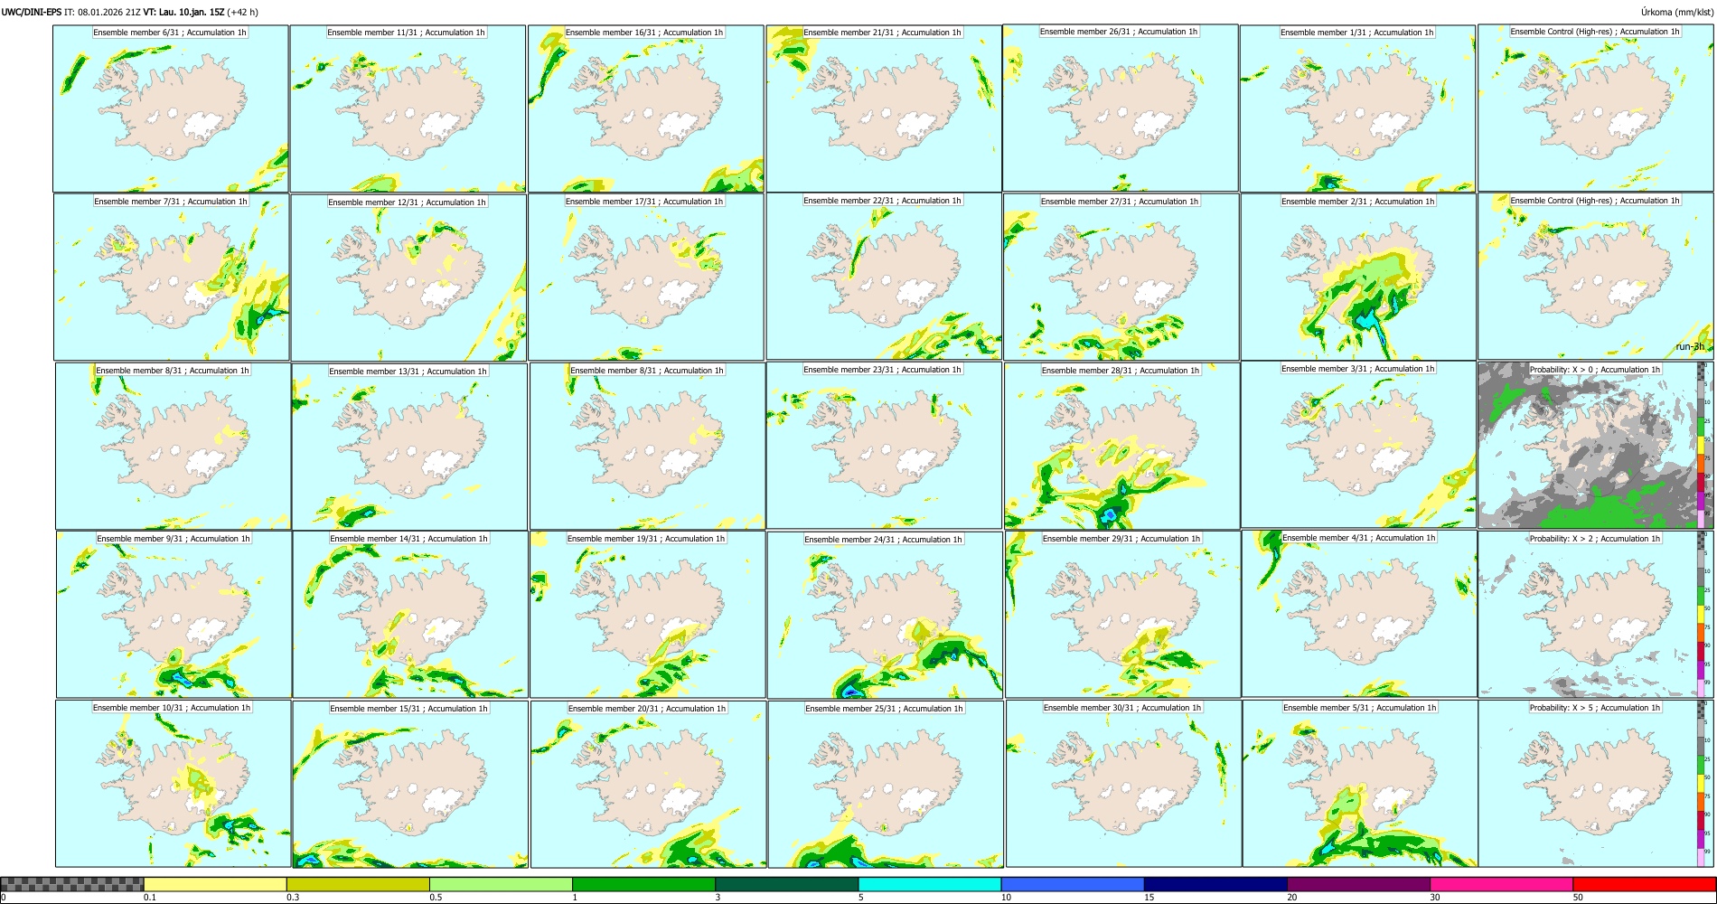The image size is (1717, 904).
Task: Click the 'Ensemble member 30/31 ; Accumulation 1h' label
Action: point(1122,708)
